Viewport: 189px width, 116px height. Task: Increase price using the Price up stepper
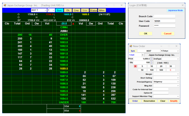152,58
